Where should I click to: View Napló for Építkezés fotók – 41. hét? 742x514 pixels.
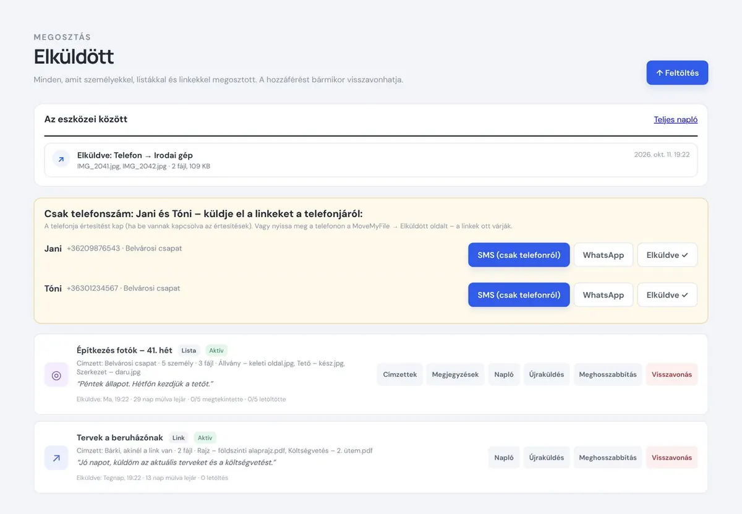click(x=504, y=374)
